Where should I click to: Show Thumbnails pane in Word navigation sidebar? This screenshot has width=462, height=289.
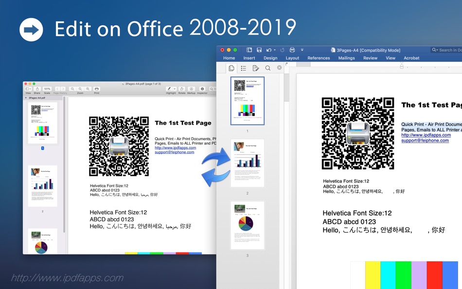click(231, 68)
